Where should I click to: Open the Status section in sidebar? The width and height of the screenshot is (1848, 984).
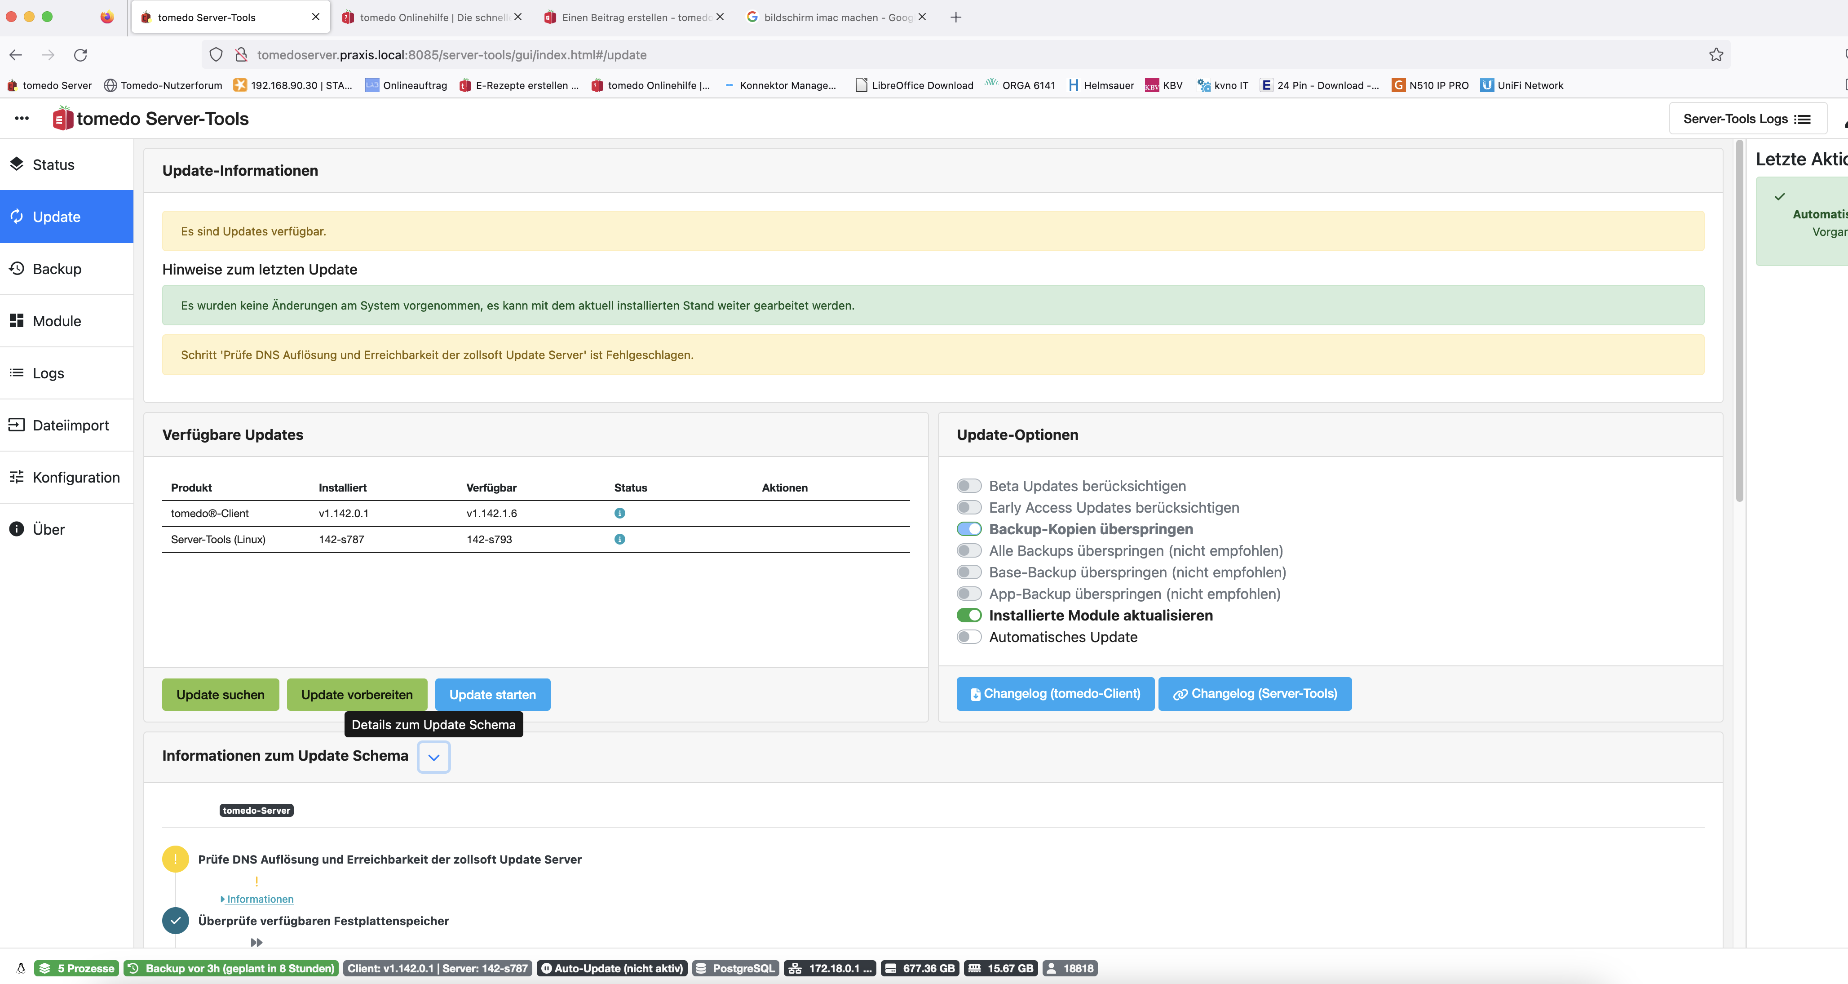coord(67,164)
